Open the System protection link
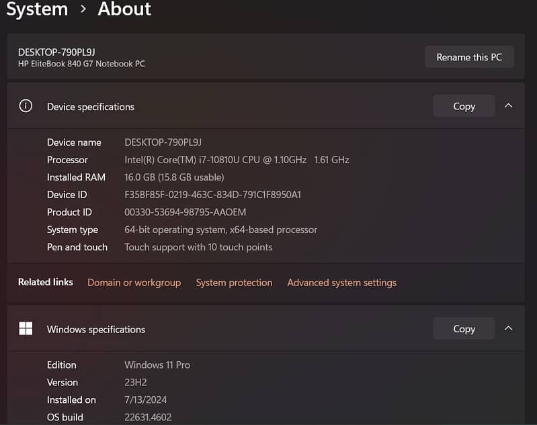This screenshot has height=425, width=537. click(x=234, y=283)
